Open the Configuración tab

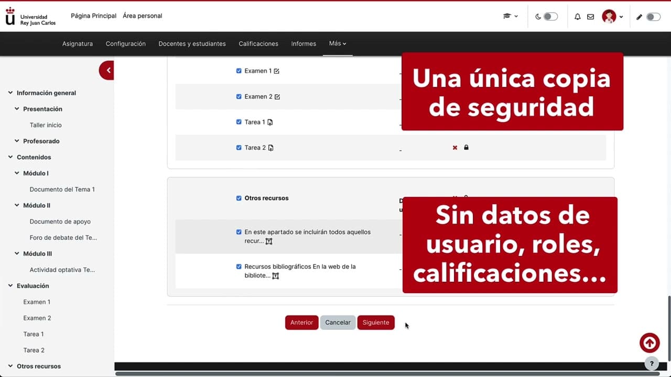coord(126,43)
